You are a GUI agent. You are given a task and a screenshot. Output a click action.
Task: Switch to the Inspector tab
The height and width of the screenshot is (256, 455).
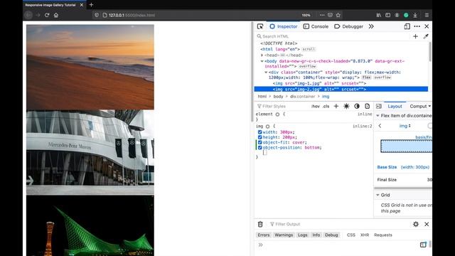point(284,26)
